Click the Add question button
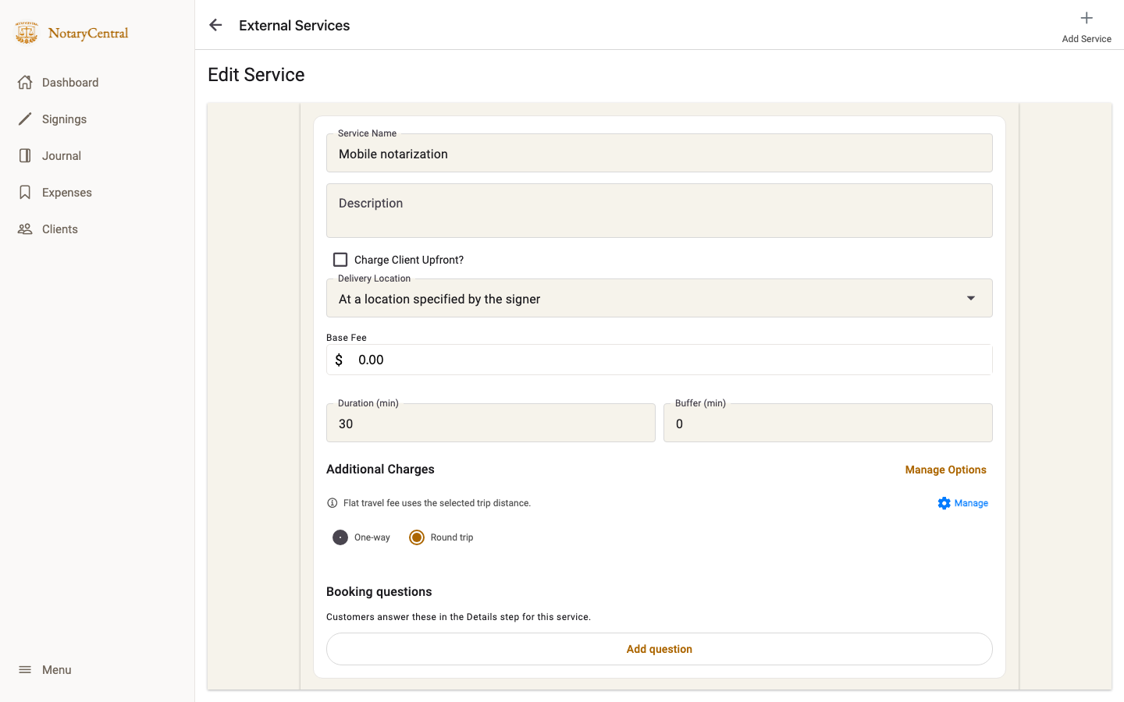This screenshot has width=1124, height=702. [660, 649]
